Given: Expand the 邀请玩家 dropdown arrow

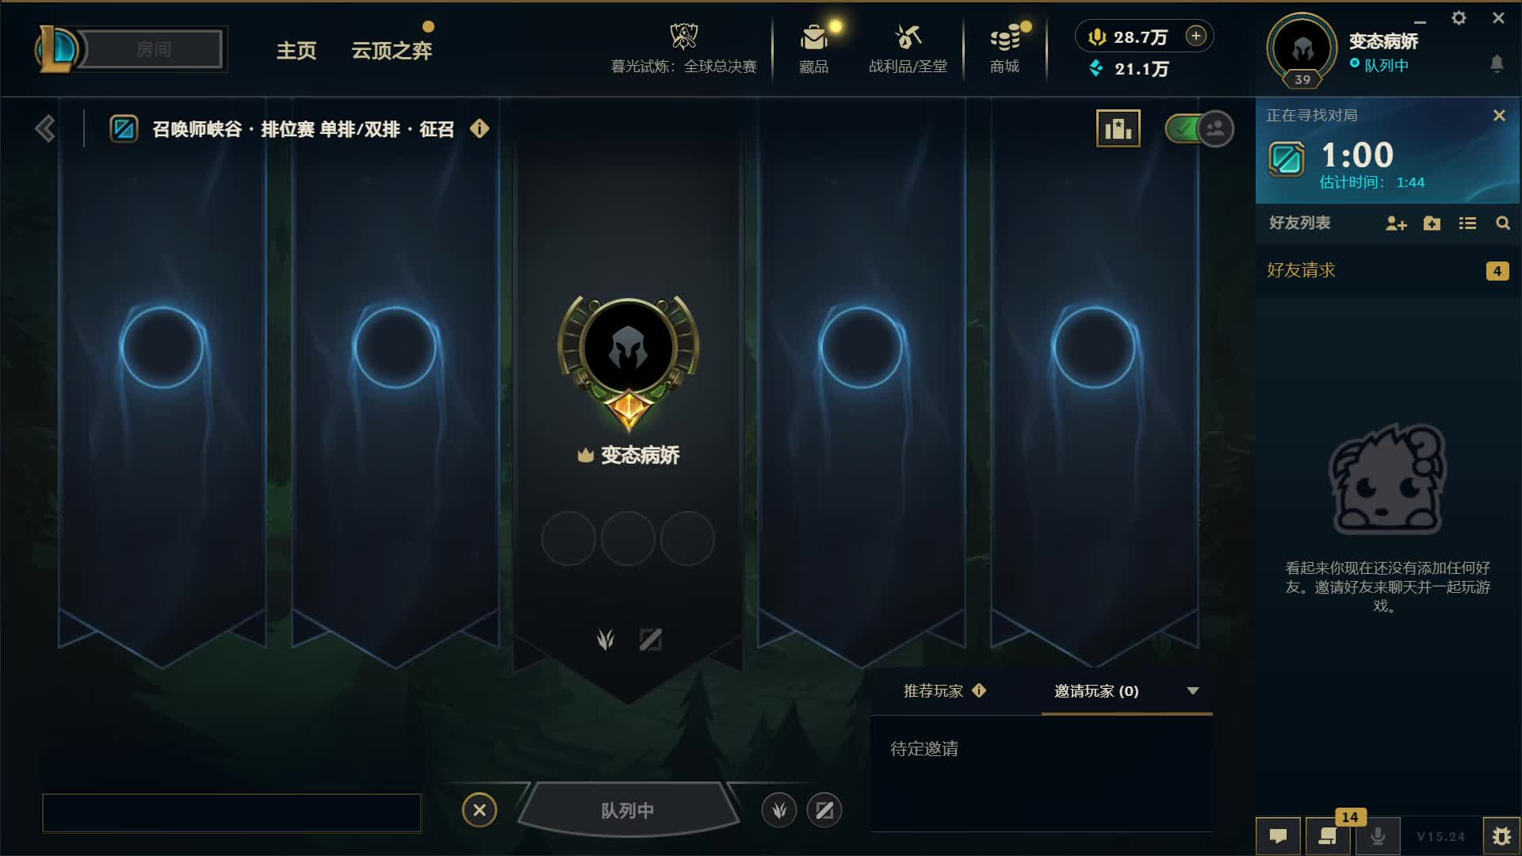Looking at the screenshot, I should [1192, 691].
